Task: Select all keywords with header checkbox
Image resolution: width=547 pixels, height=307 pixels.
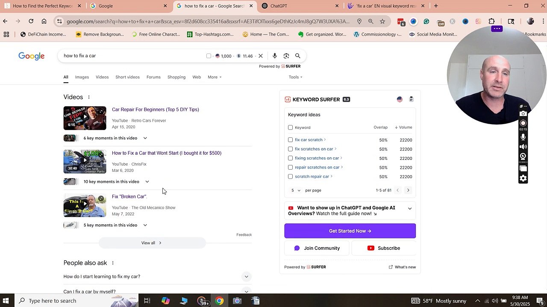Action: pos(291,127)
